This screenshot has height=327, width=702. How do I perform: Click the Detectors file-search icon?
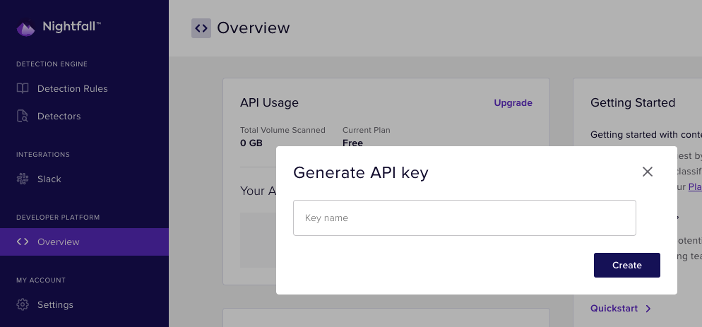[23, 116]
